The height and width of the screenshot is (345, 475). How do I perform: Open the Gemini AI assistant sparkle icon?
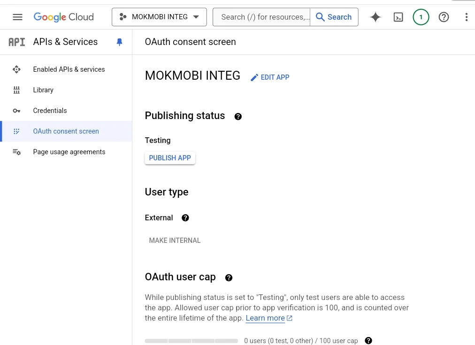click(x=375, y=17)
